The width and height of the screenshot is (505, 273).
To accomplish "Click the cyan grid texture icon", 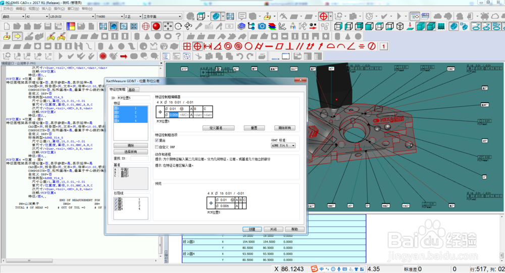I will (x=441, y=26).
